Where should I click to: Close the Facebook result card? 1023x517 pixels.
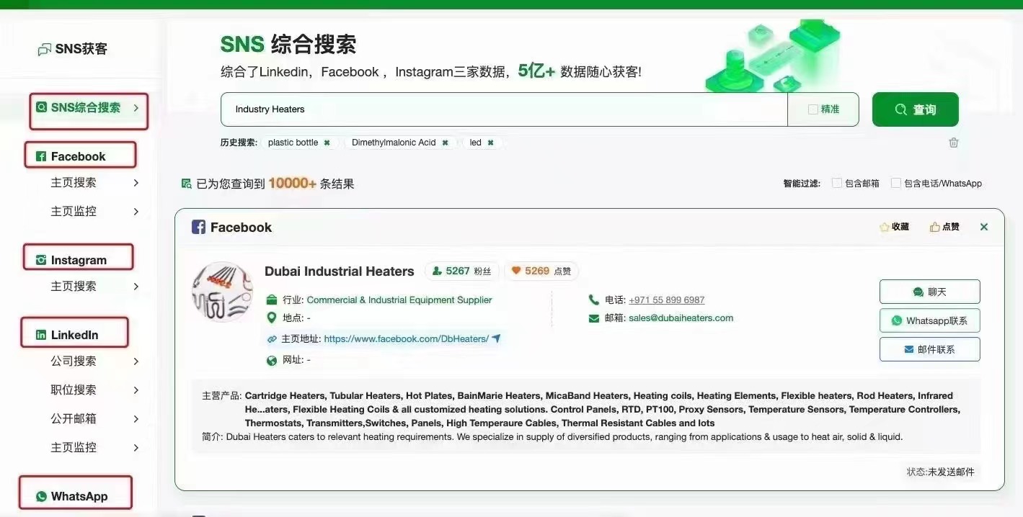coord(984,227)
